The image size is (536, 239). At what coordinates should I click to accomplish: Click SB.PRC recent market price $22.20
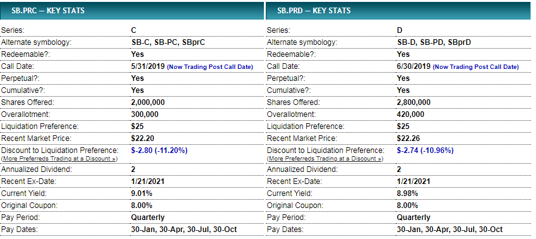coord(143,138)
